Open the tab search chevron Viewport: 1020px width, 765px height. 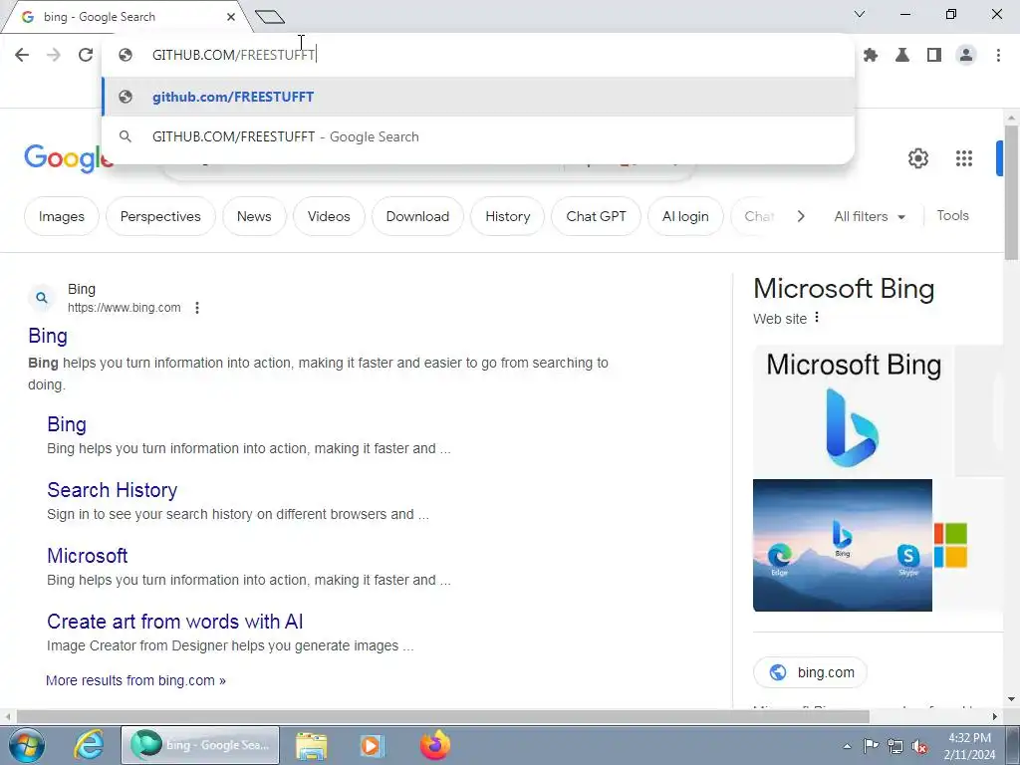coord(860,14)
